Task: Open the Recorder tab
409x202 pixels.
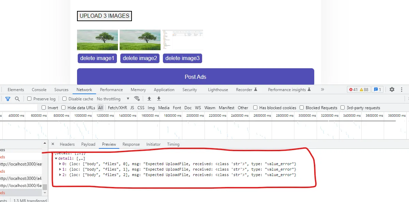Action: click(246, 89)
